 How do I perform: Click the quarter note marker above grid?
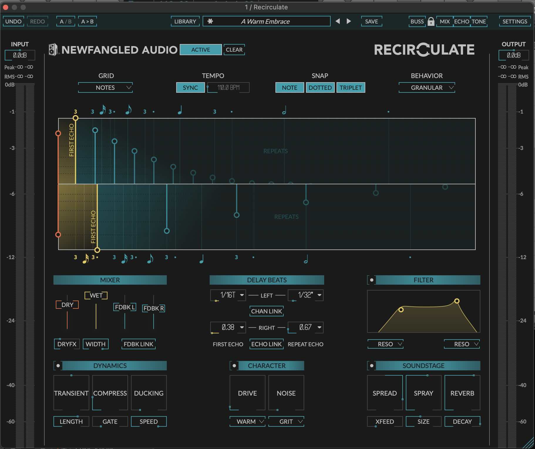[x=180, y=110]
